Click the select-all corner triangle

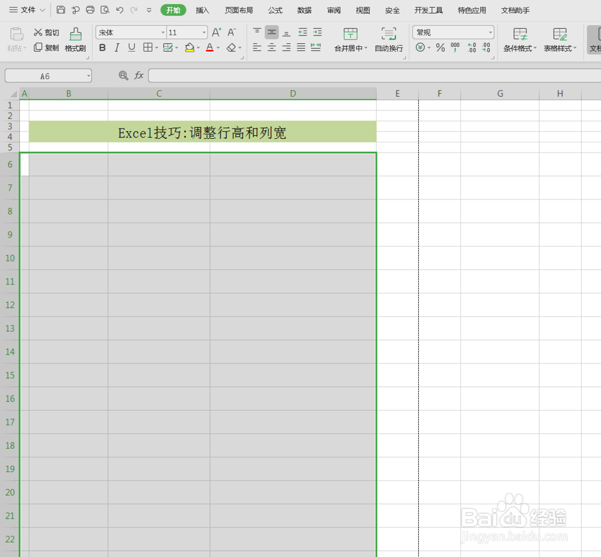(x=13, y=94)
